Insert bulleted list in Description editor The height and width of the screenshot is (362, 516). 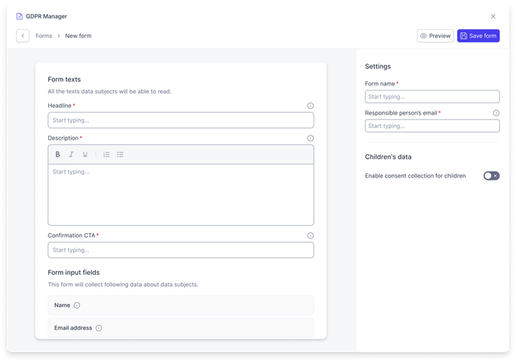[120, 154]
